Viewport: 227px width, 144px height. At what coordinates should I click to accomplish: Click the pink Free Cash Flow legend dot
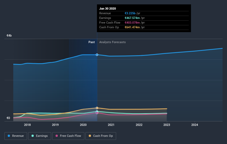57,136
